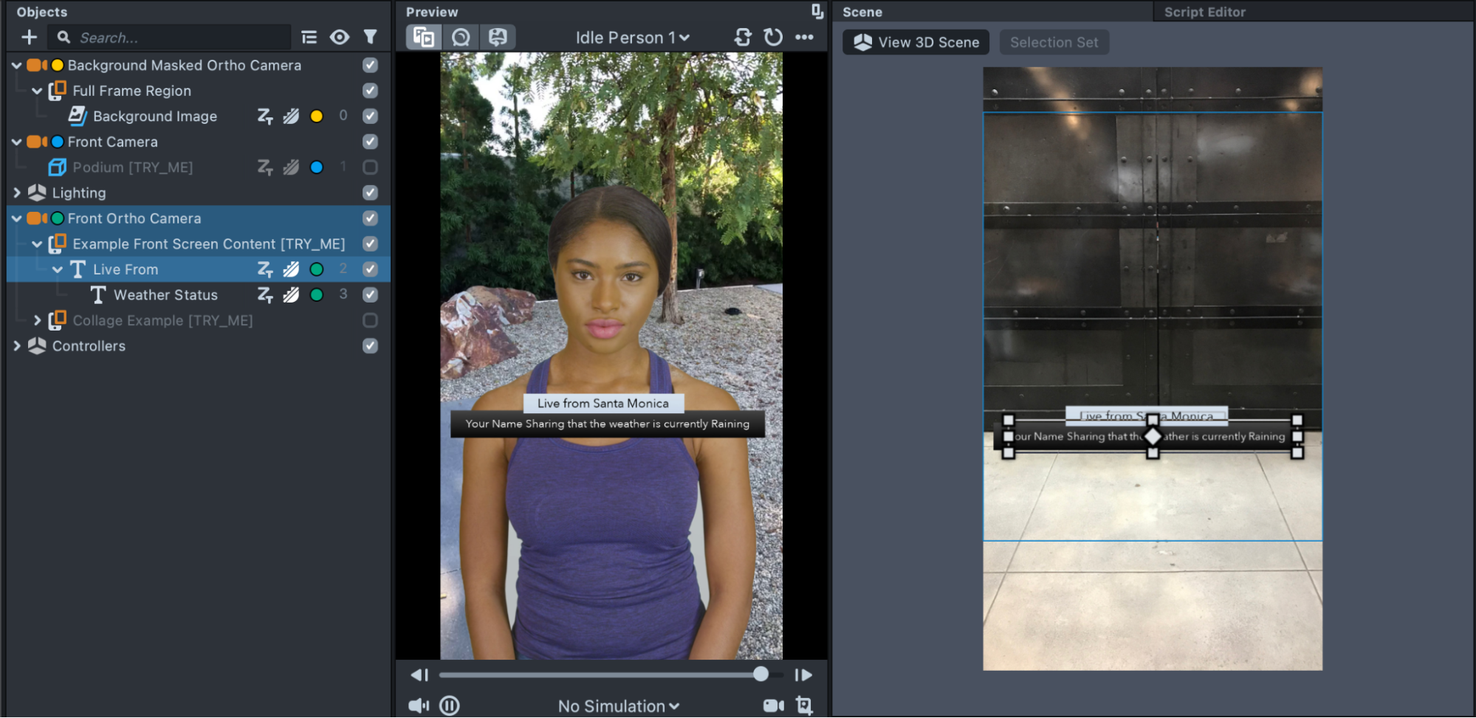
Task: Click the View 3D Scene button
Action: pos(916,42)
